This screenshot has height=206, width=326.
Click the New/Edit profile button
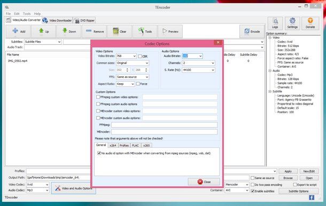tap(309, 171)
